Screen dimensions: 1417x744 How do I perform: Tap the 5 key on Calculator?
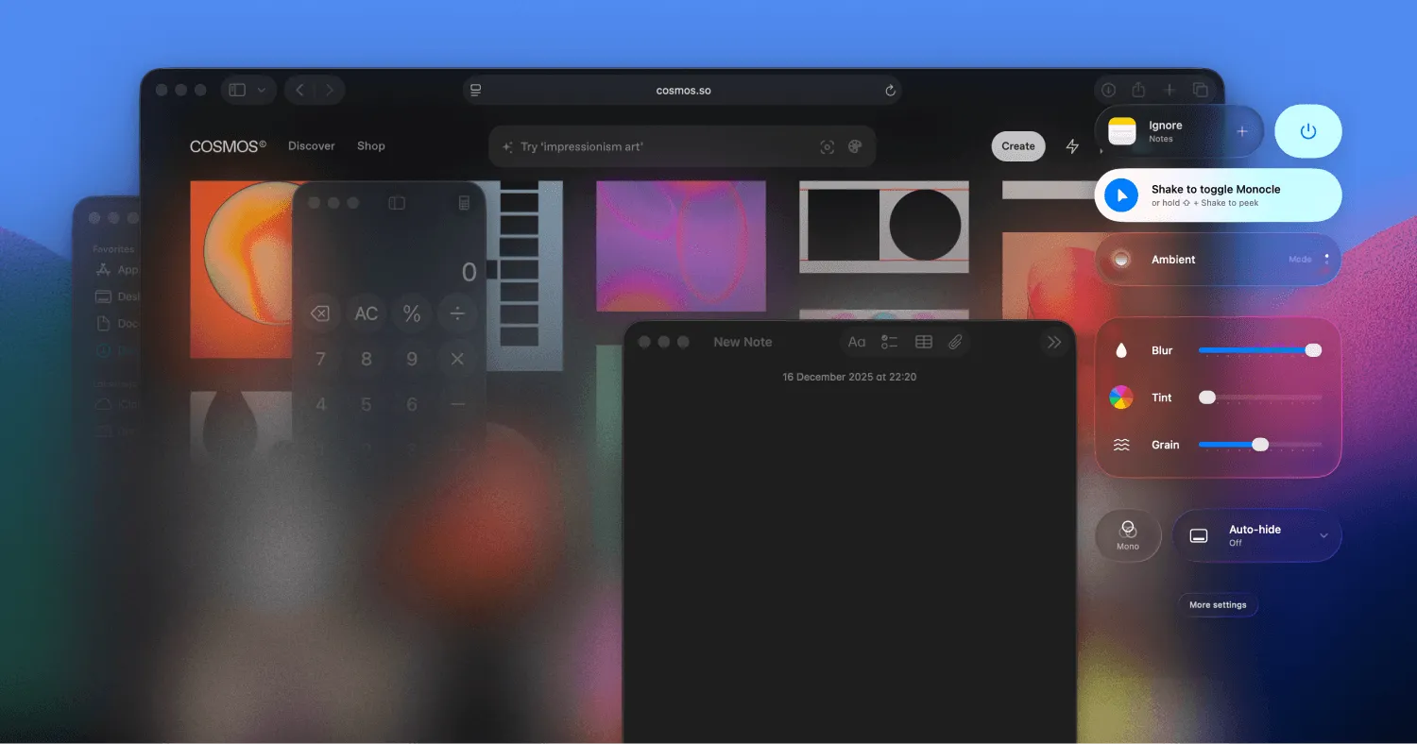tap(367, 404)
